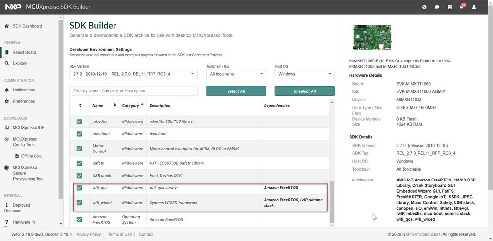This screenshot has width=493, height=241.
Task: Sort by the checkbox column header arrows
Action: [80, 106]
